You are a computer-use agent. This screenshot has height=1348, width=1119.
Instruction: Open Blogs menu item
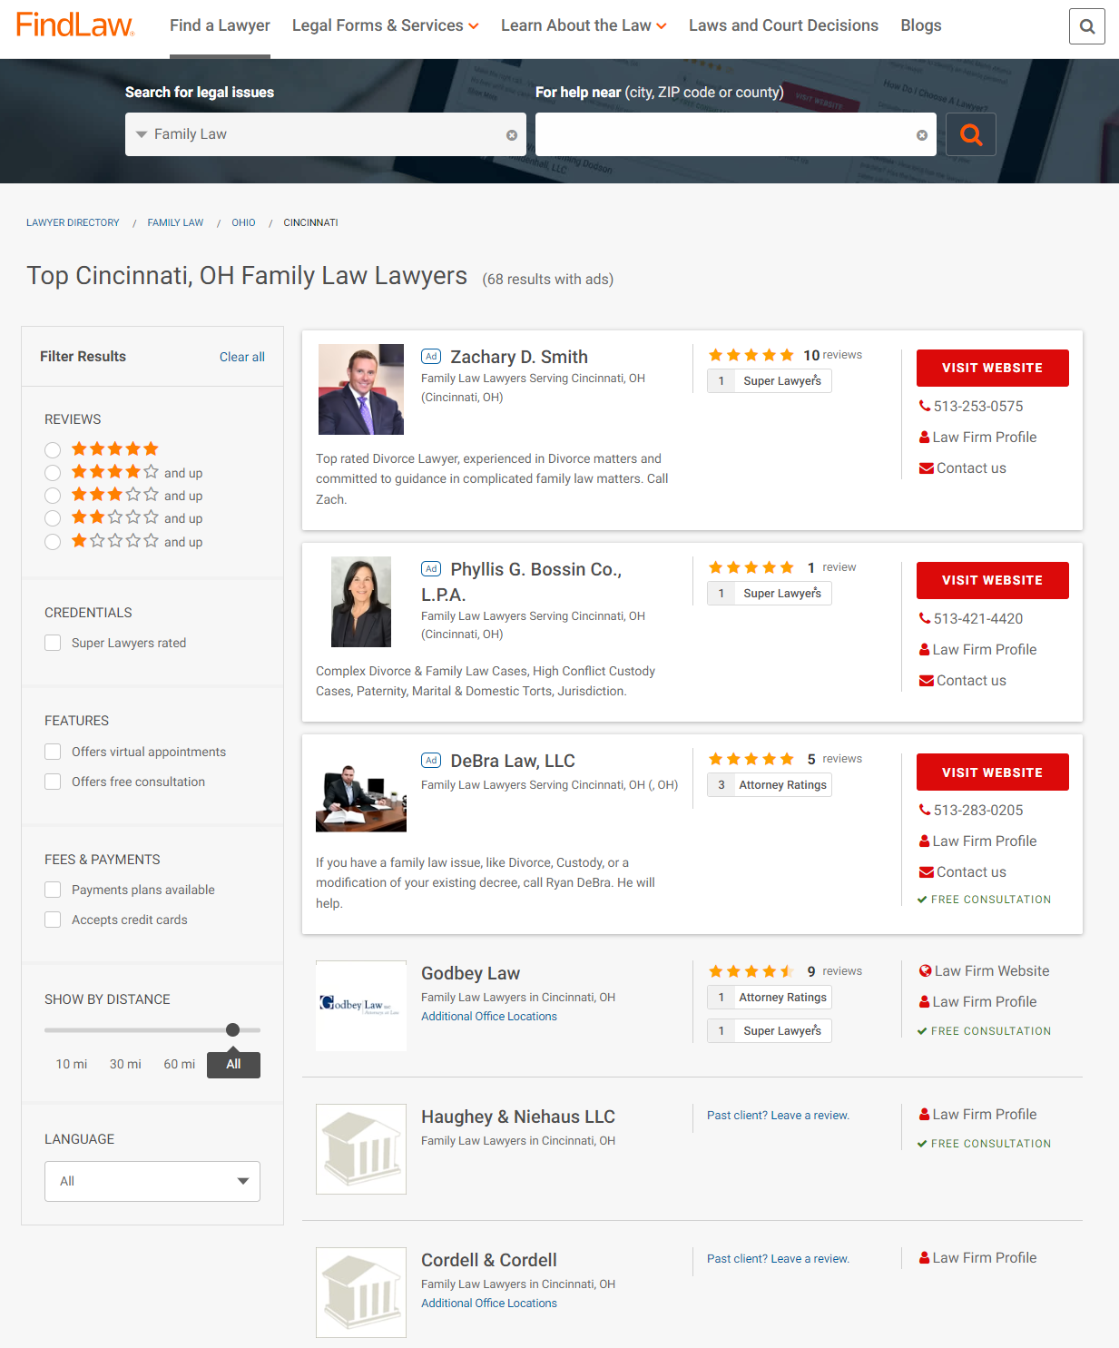coord(921,25)
